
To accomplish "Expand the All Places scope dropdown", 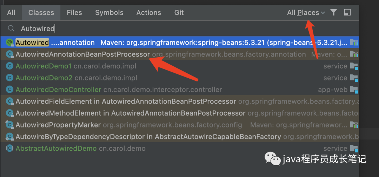I will pos(306,13).
